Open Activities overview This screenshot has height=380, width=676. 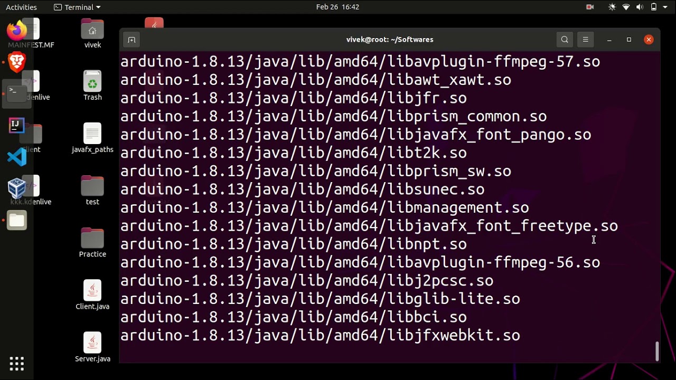(x=21, y=7)
